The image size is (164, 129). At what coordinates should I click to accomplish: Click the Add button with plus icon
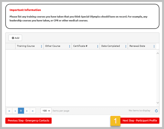click(15, 38)
